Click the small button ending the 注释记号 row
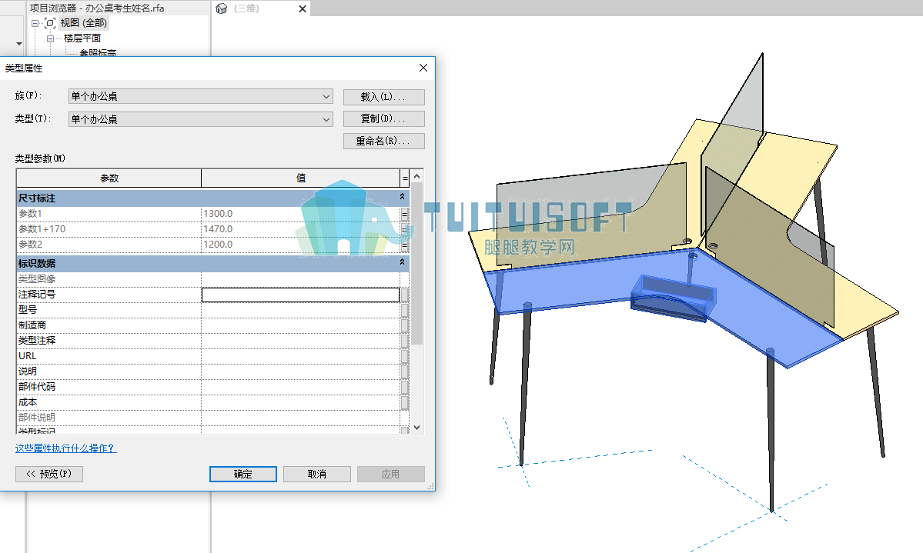This screenshot has height=553, width=923. click(404, 295)
